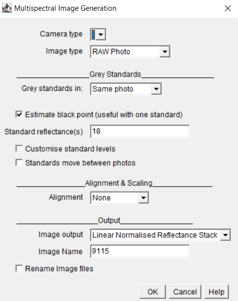
Task: Enable Customise standard levels
Action: (x=19, y=149)
